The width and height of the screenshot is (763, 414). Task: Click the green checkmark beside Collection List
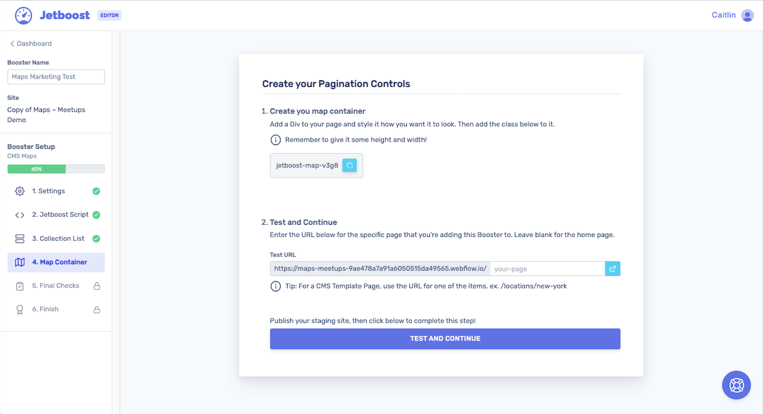pyautogui.click(x=96, y=239)
